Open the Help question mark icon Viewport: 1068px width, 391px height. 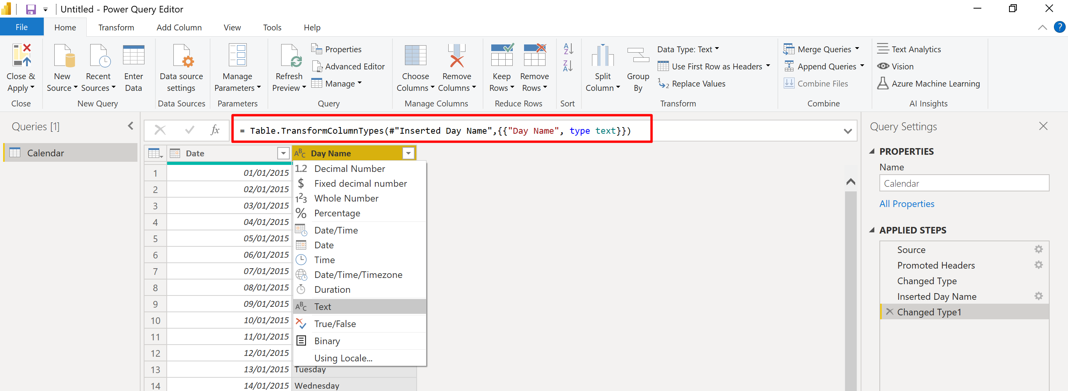1059,27
